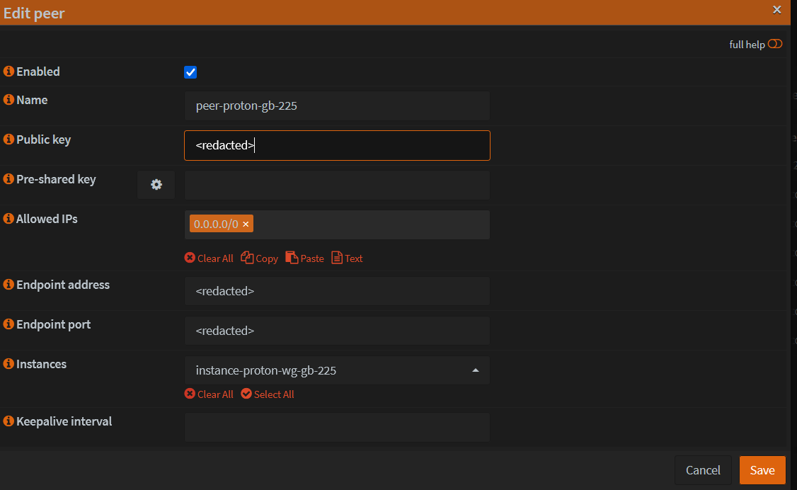Click the peer-proton-gb-225 Name field

336,106
